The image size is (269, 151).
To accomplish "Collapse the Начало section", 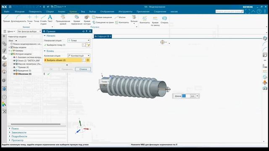I will pyautogui.click(x=45, y=36).
